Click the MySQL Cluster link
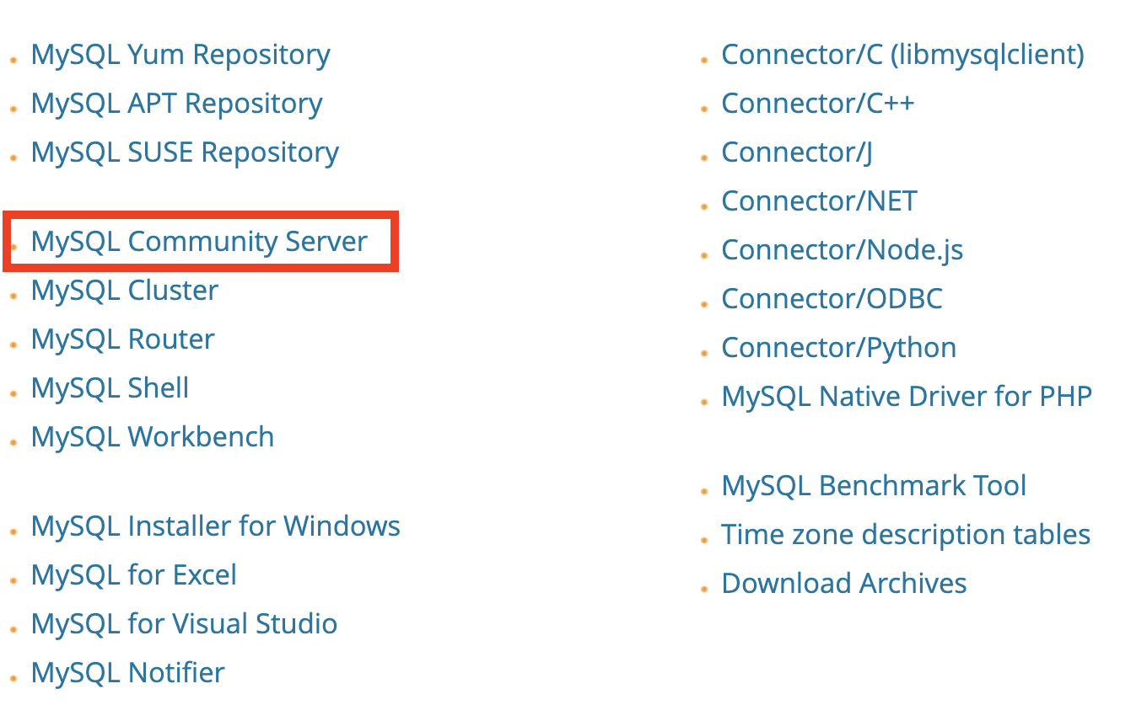Viewport: 1147px width, 721px height. click(123, 290)
